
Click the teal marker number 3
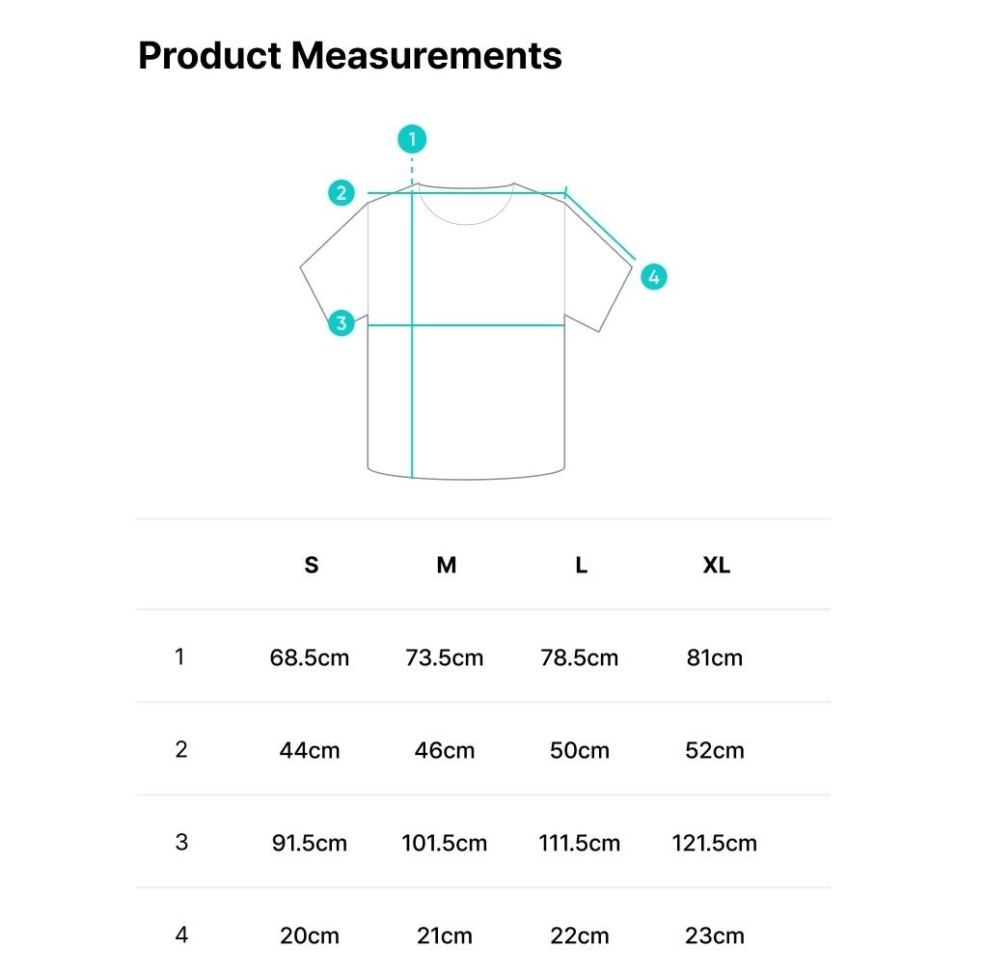341,323
